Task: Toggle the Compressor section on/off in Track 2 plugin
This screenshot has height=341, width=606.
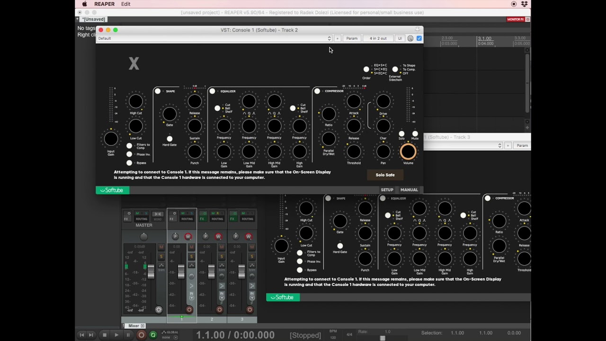Action: click(x=317, y=91)
